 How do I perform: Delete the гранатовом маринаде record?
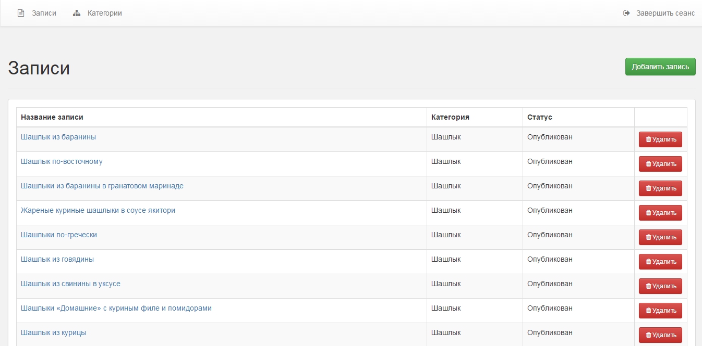[660, 188]
